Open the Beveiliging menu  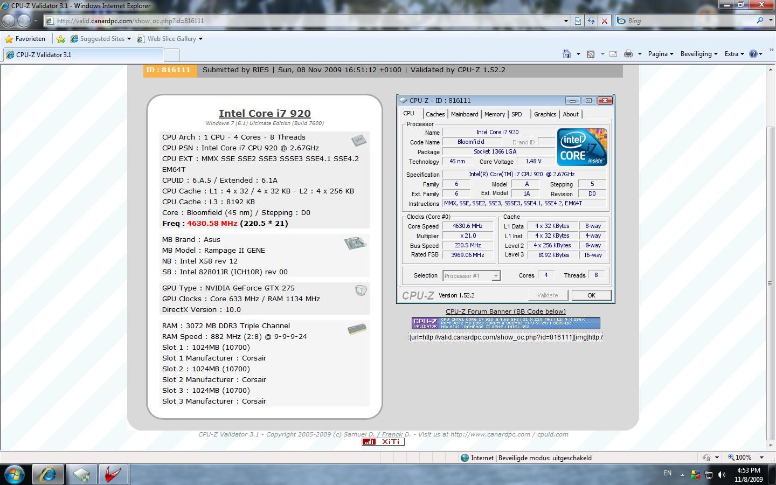[x=698, y=54]
